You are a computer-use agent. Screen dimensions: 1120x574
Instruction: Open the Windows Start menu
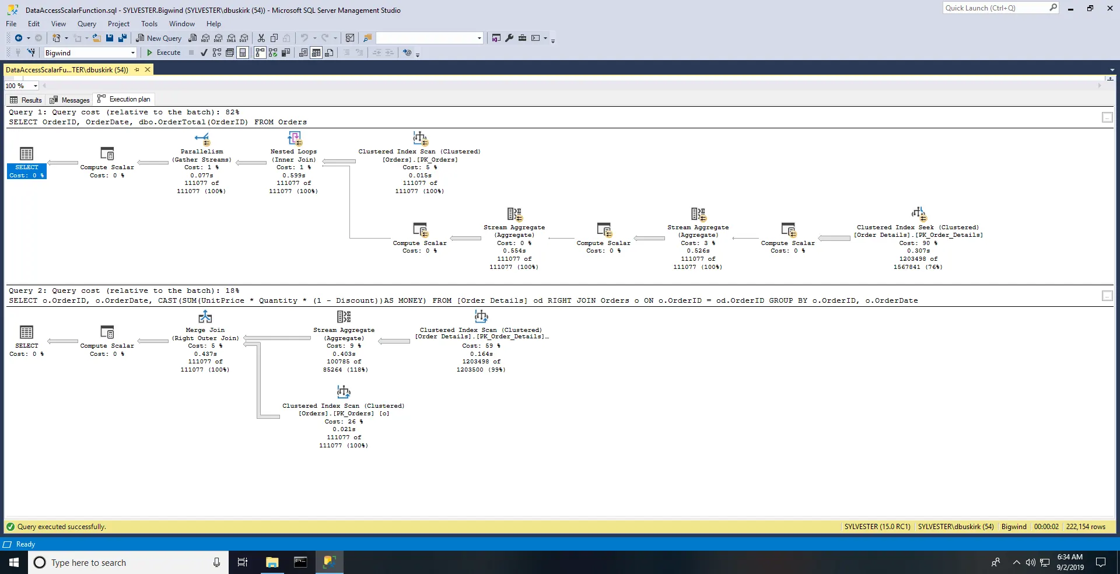[14, 562]
